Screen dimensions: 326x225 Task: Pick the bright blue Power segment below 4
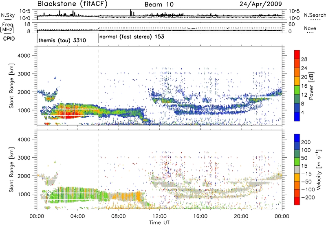[x=297, y=117]
